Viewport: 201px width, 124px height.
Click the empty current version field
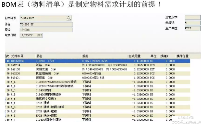click(x=193, y=17)
